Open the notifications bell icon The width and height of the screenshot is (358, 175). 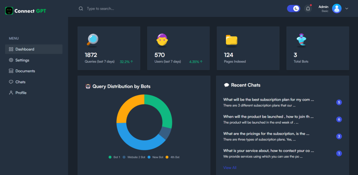pos(308,9)
